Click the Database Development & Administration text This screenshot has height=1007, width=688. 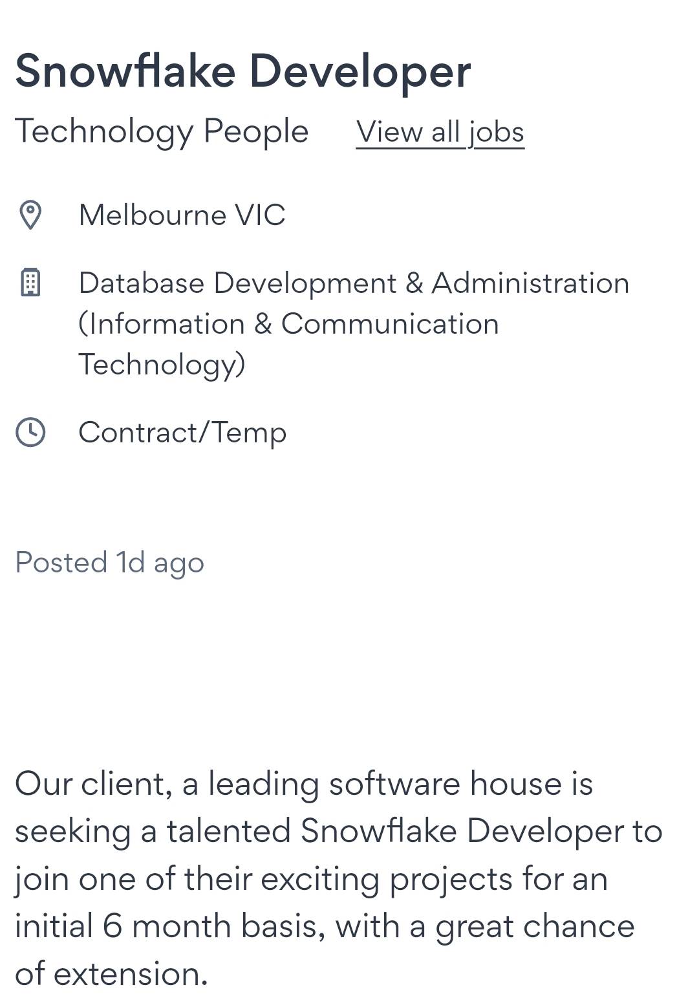pos(353,283)
